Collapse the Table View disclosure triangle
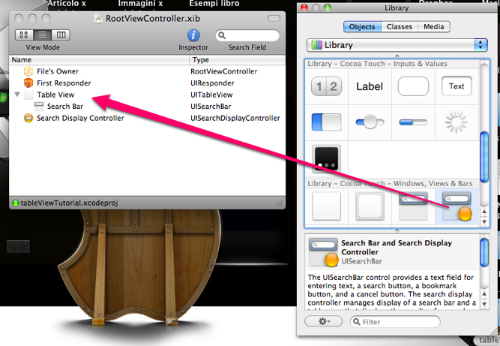Screen dimensions: 500x346 pyautogui.click(x=17, y=95)
